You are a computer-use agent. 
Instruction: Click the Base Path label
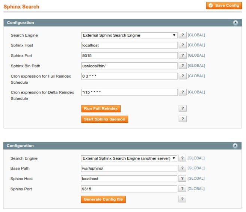20,168
